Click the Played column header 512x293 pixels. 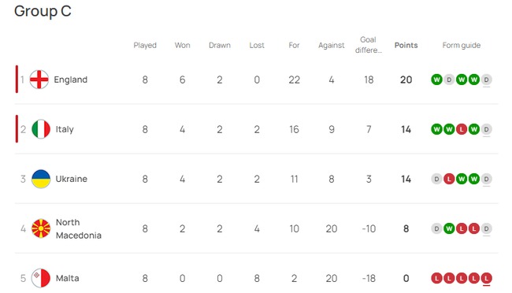145,45
